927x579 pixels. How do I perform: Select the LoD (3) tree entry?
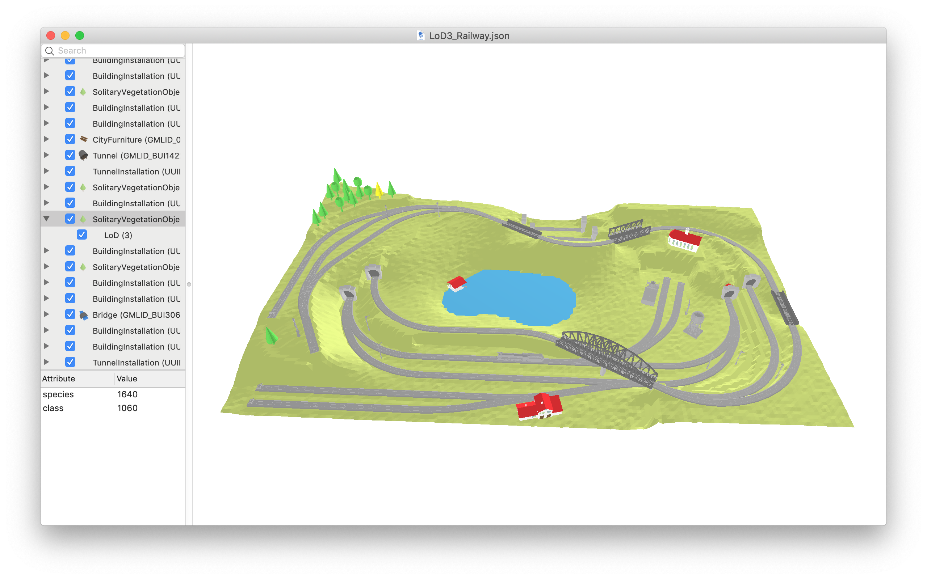118,235
